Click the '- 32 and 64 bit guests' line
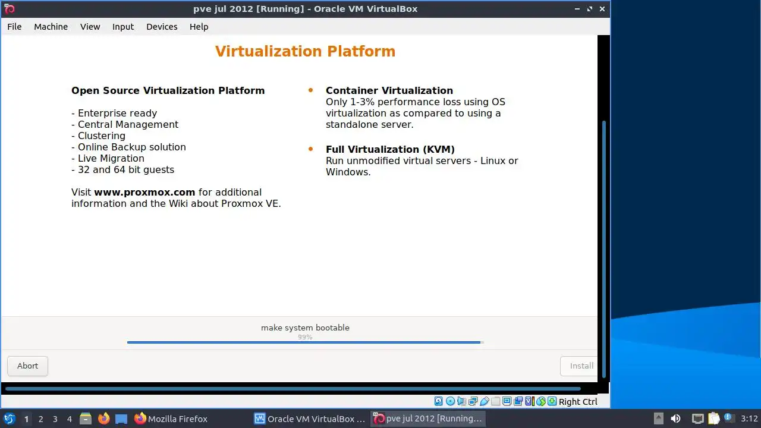The image size is (761, 428). (x=122, y=169)
